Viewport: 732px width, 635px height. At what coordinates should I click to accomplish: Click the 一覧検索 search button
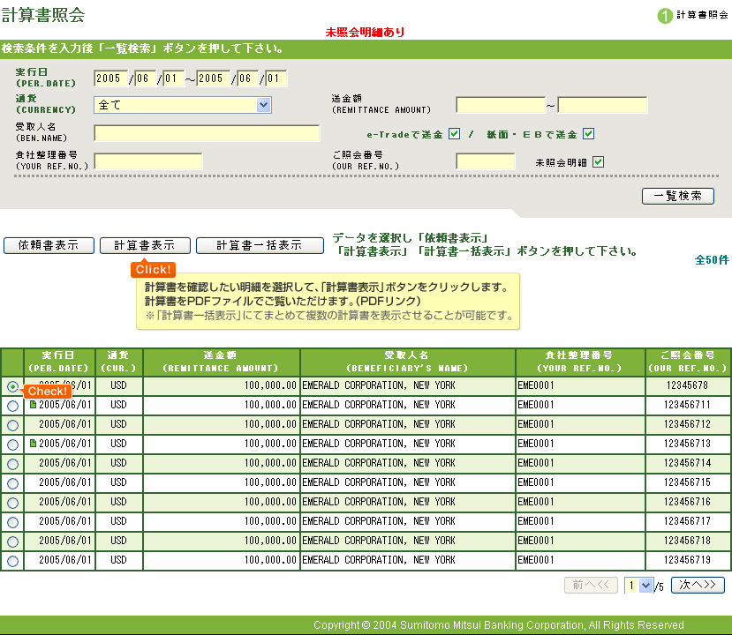tap(678, 197)
